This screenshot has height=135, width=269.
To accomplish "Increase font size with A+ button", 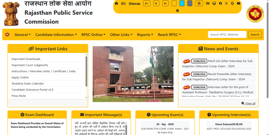I will pos(147,3).
